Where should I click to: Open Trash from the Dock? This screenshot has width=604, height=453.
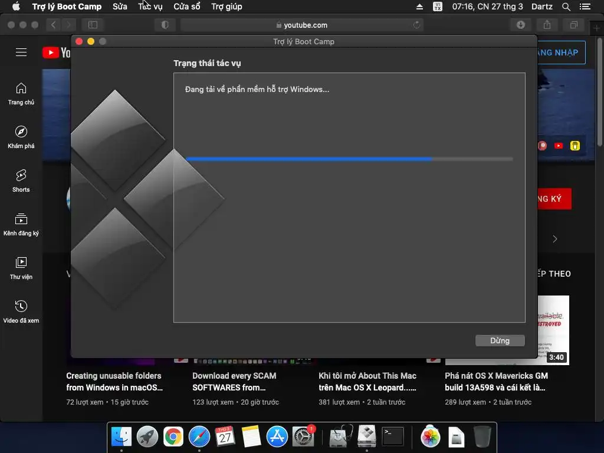coord(482,437)
